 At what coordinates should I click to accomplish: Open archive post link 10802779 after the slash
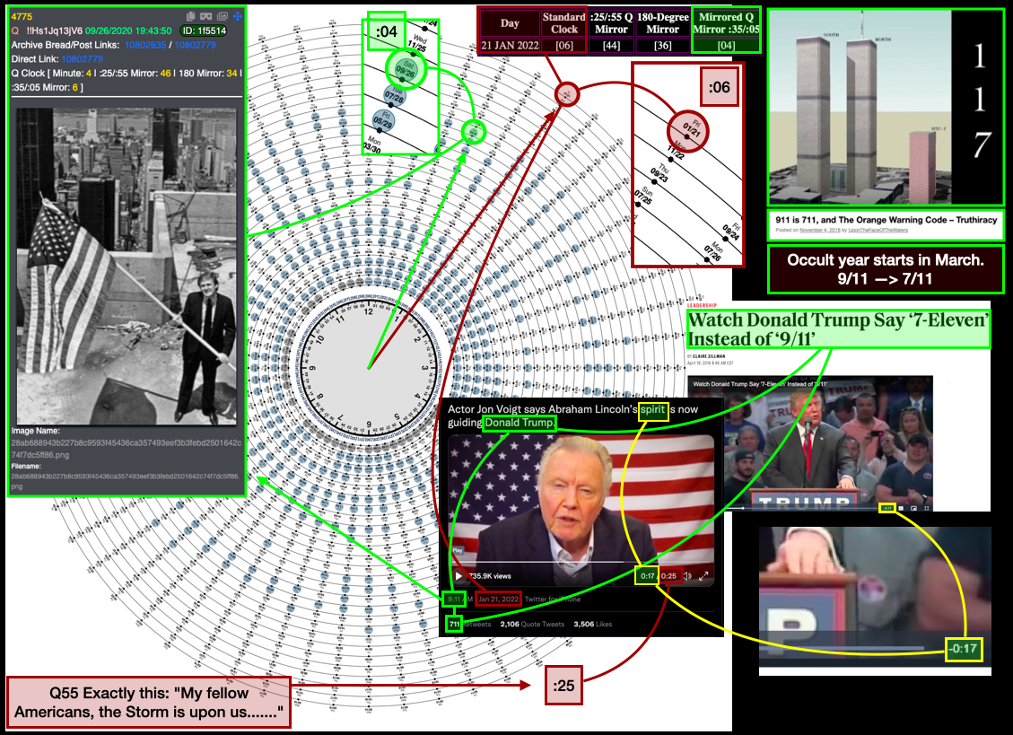[195, 45]
